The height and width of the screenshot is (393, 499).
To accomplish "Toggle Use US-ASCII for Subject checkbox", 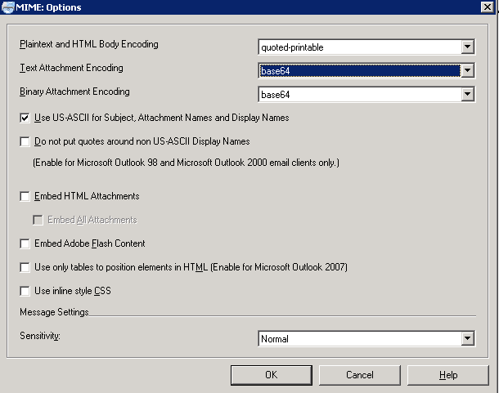I will coord(25,118).
